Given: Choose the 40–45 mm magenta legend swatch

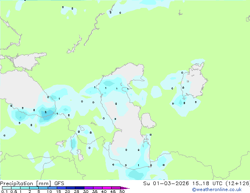Looking at the screenshot, I should pyautogui.click(x=107, y=188).
